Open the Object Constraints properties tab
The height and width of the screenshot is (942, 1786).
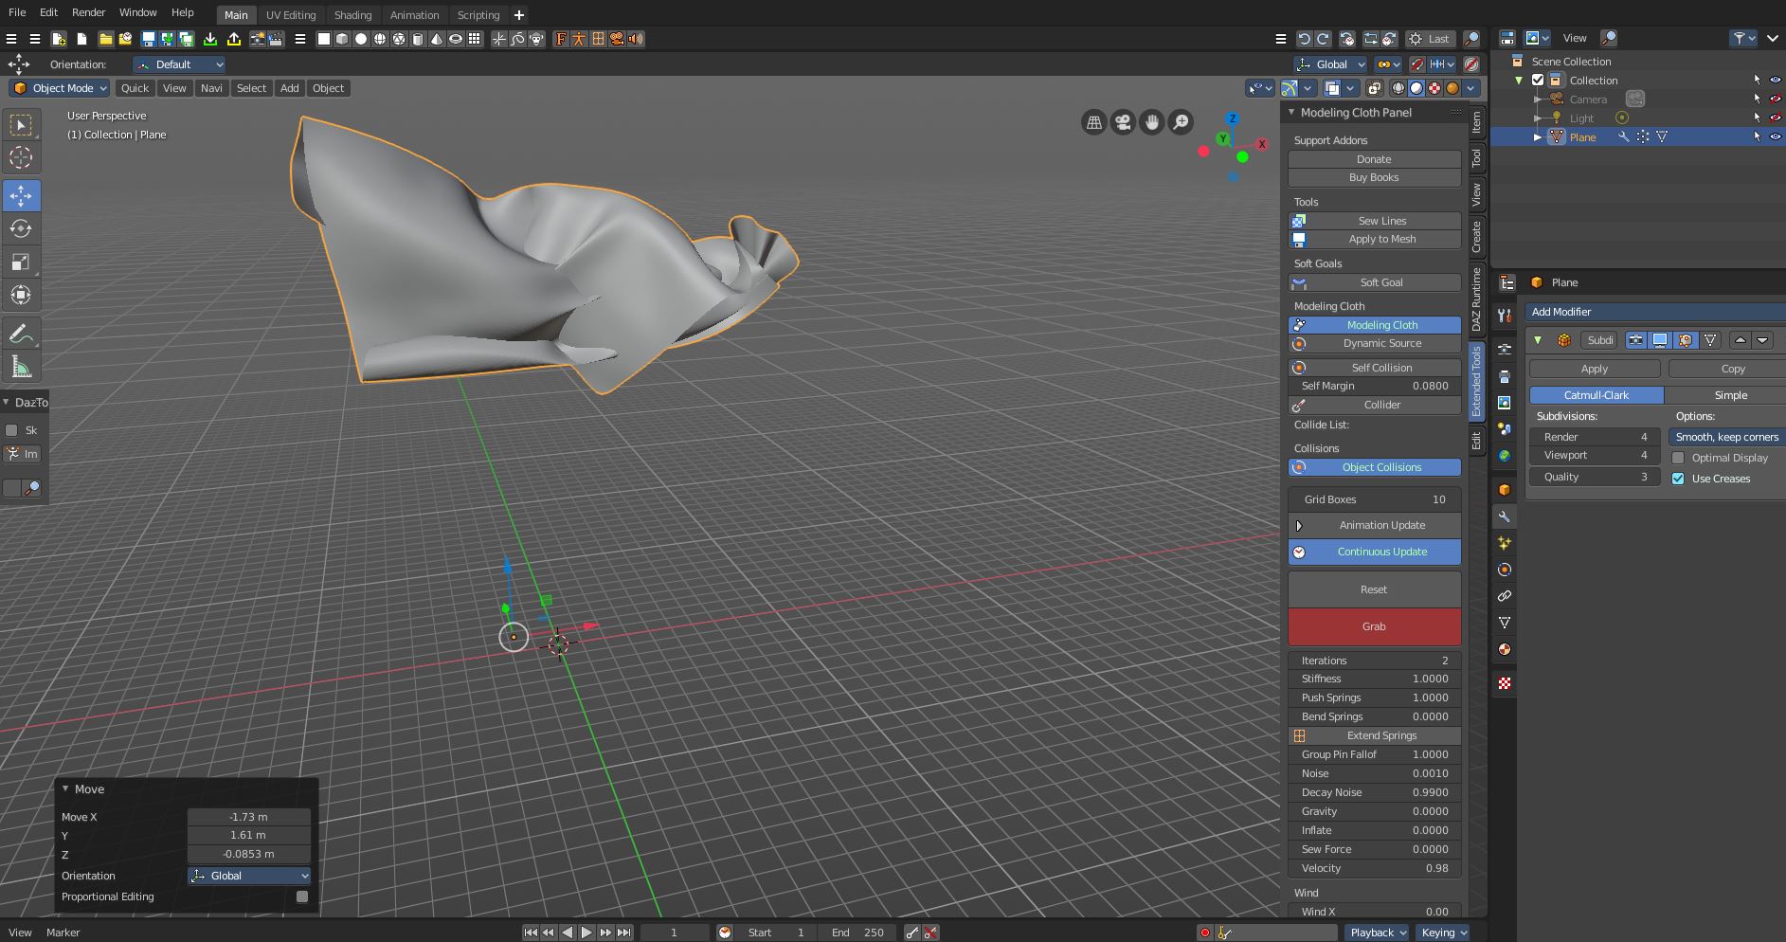1505,596
